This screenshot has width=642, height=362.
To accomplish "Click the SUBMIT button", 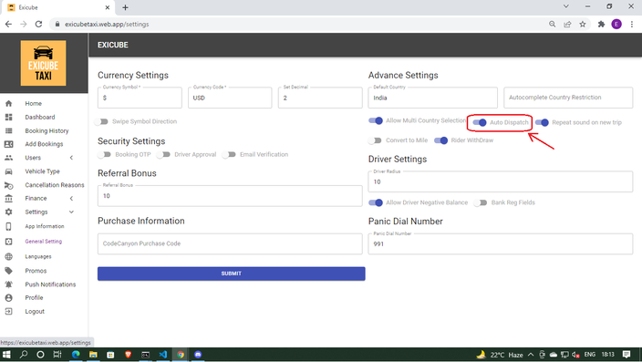I will pyautogui.click(x=232, y=274).
